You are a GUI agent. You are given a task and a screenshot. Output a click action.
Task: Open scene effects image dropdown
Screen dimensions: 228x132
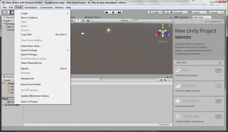pyautogui.click(x=89, y=20)
